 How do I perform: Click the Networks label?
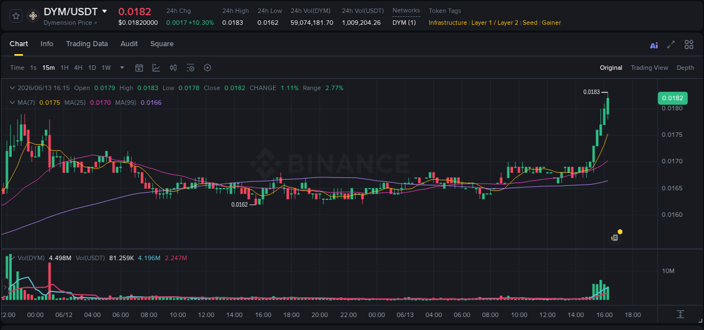point(406,11)
